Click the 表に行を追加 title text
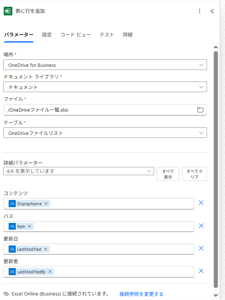This screenshot has width=225, height=300. pos(30,11)
